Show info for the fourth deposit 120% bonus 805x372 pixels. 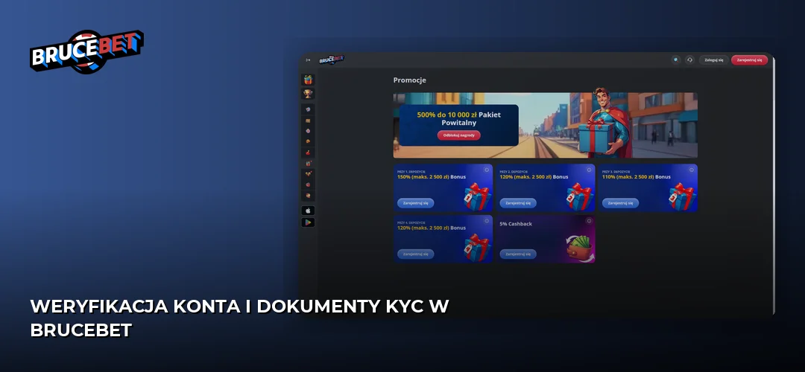[486, 221]
